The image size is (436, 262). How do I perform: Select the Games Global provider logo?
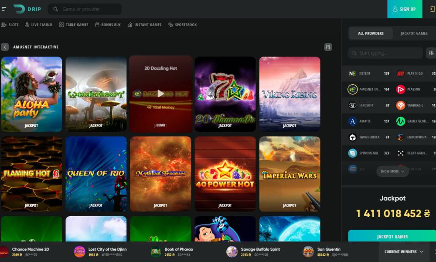(400, 121)
